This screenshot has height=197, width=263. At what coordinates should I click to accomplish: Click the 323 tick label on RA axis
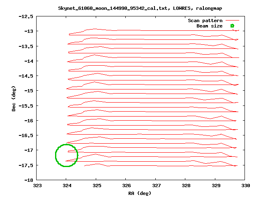pyautogui.click(x=37, y=186)
